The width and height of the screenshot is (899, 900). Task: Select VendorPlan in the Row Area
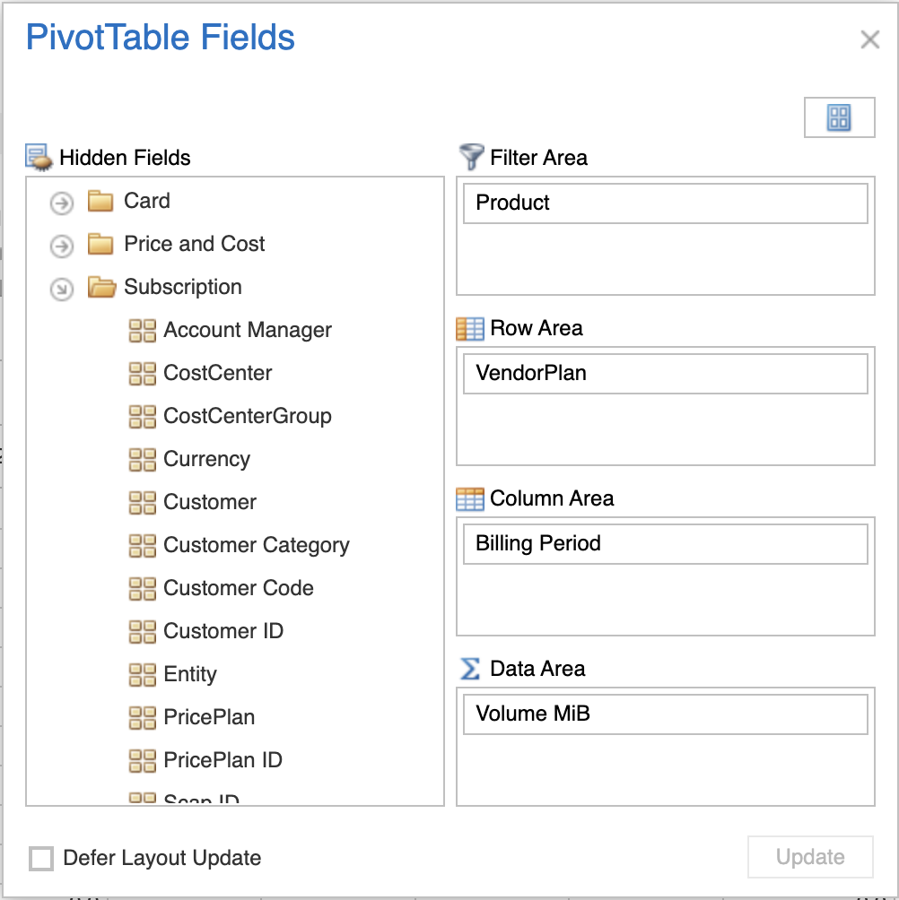665,374
